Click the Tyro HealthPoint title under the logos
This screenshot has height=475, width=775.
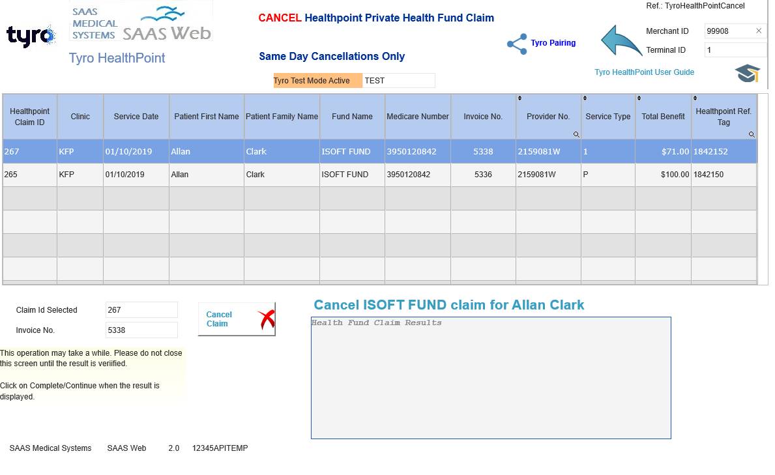tap(117, 58)
